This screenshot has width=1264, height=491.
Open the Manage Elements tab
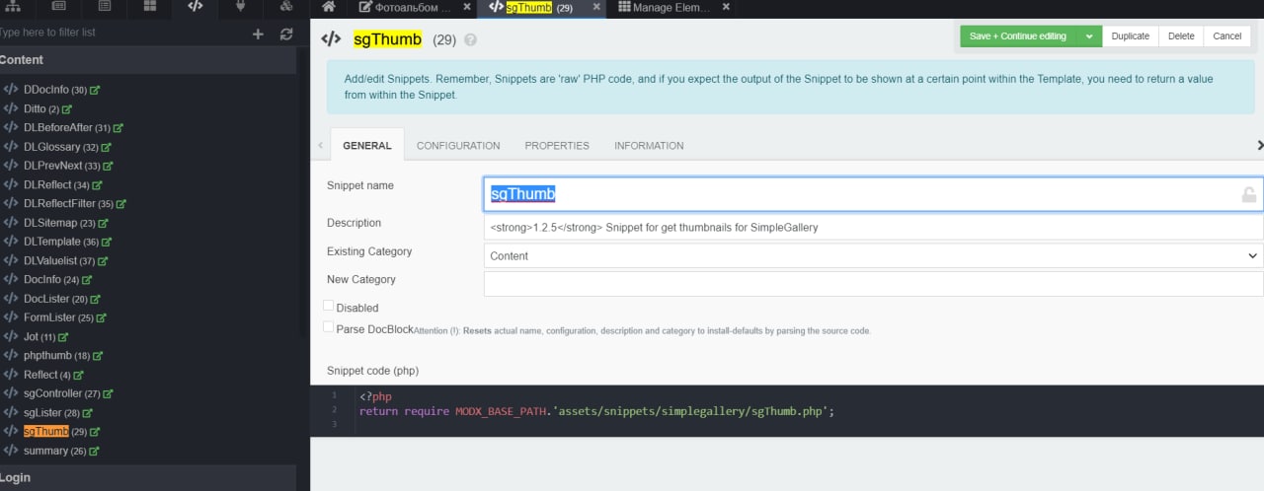point(664,7)
